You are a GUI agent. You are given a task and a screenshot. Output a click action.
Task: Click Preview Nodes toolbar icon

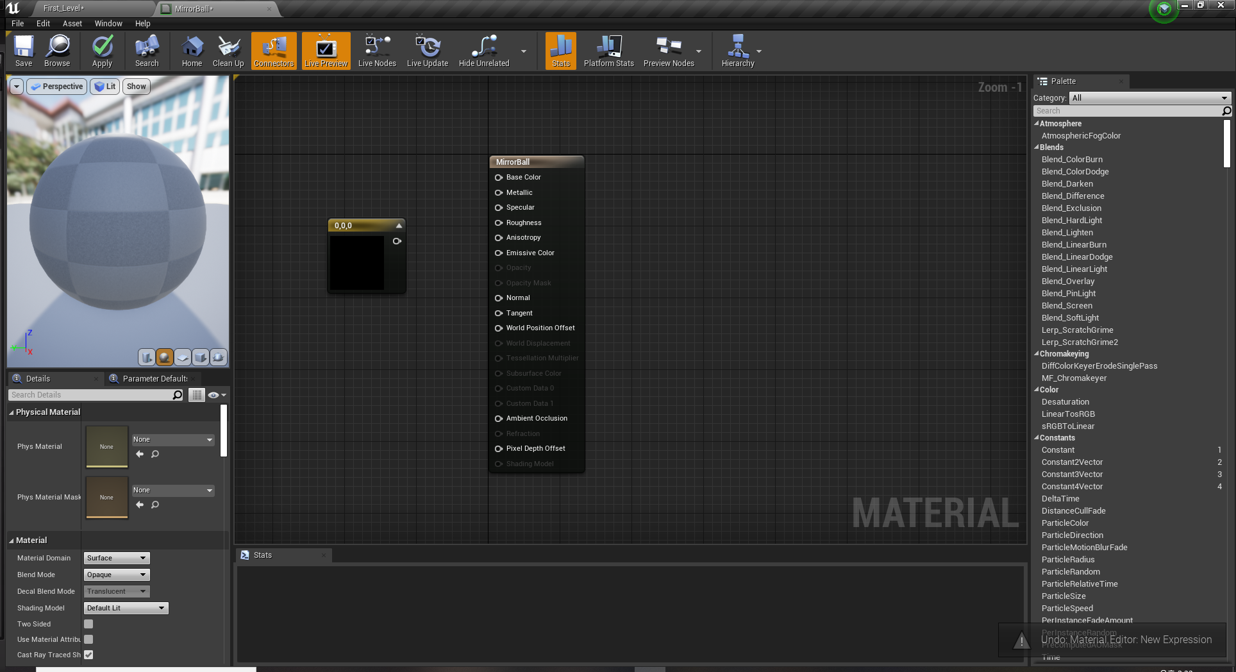669,51
